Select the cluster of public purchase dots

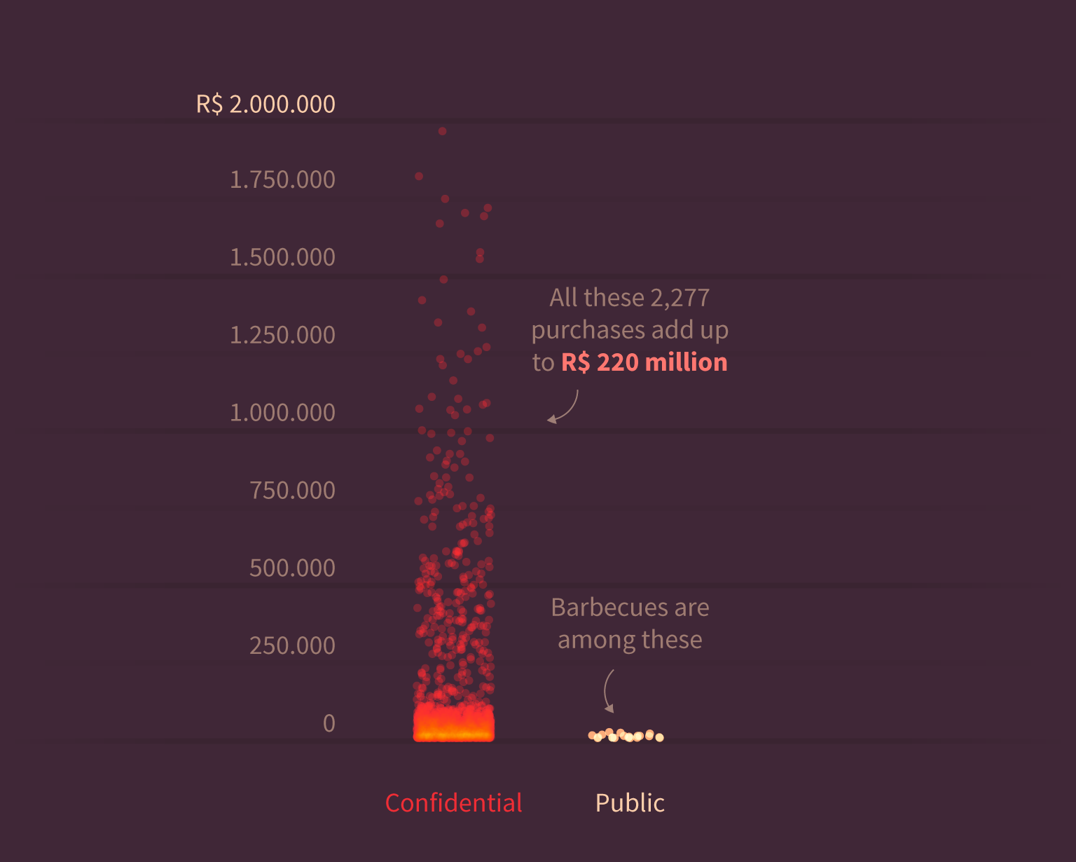[x=626, y=735]
